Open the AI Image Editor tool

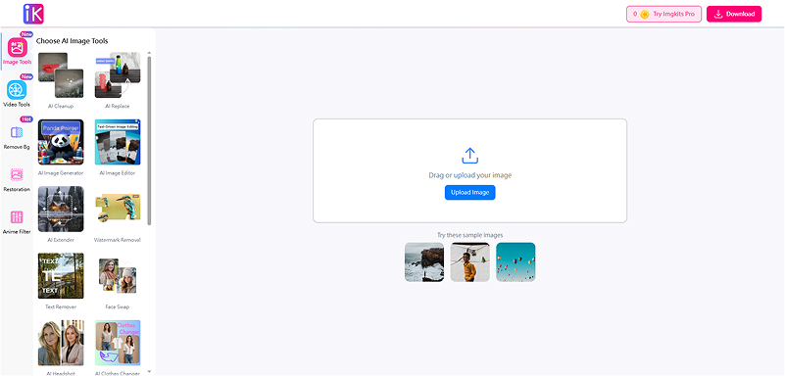(118, 142)
